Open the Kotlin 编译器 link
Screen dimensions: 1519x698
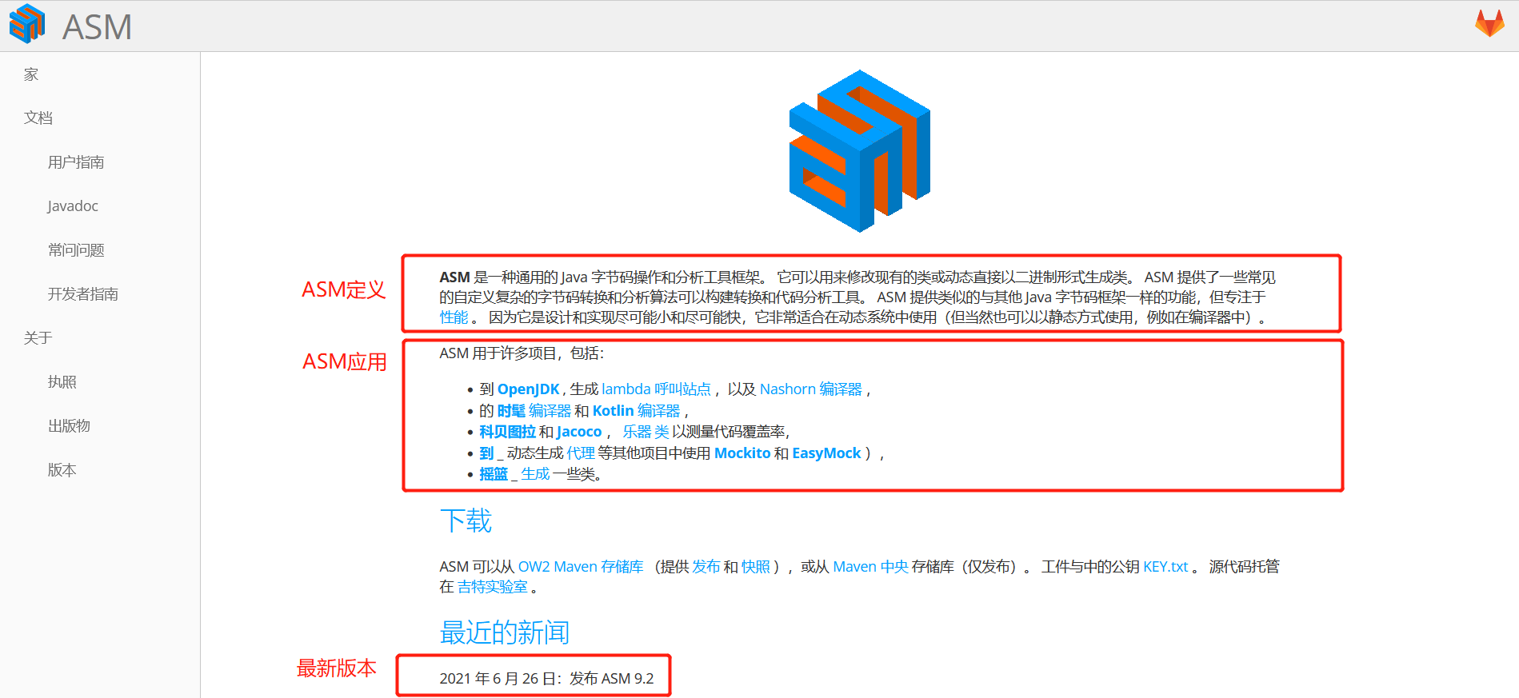click(636, 411)
